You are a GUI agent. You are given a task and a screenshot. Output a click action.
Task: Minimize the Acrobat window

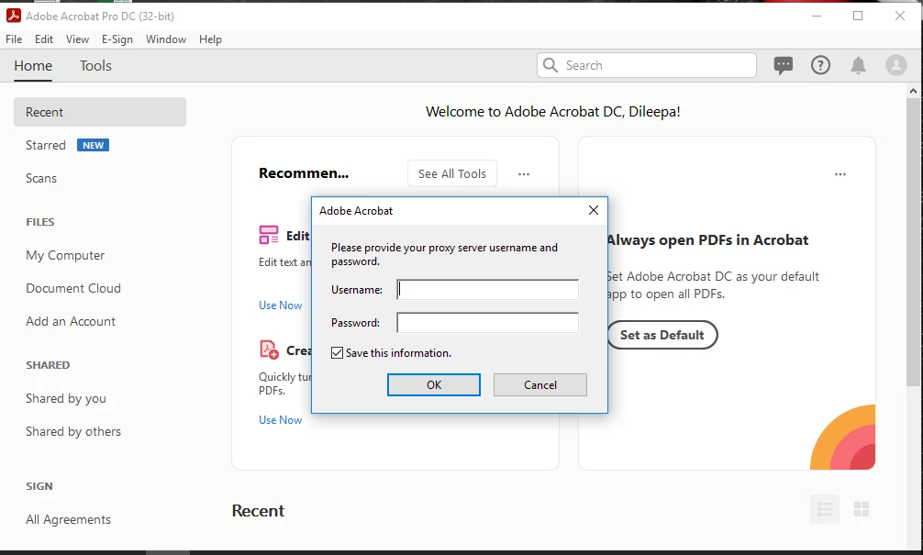(x=817, y=16)
